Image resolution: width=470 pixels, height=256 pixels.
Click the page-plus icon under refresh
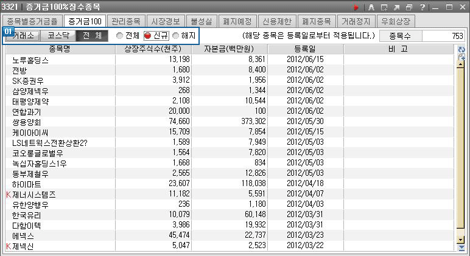[461, 57]
